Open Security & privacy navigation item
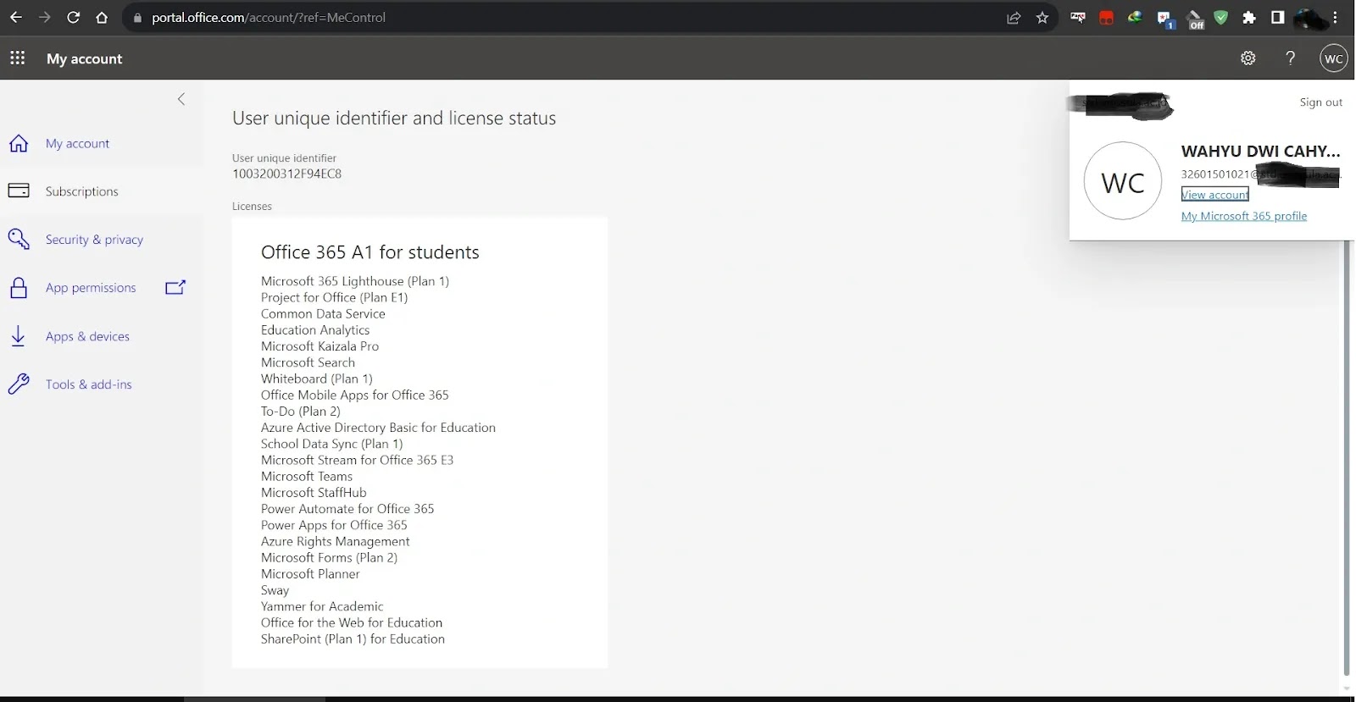This screenshot has height=702, width=1356. coord(94,240)
